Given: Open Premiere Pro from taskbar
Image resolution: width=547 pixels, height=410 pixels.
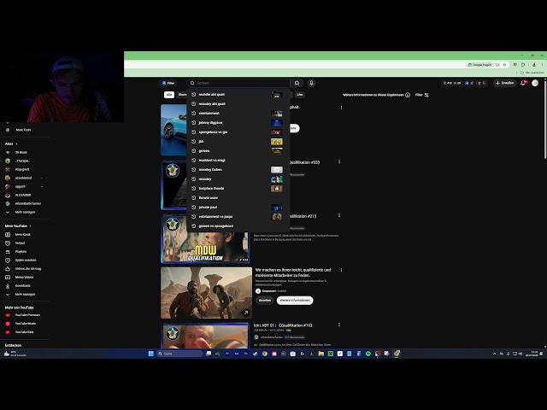Looking at the screenshot, I should [227, 354].
